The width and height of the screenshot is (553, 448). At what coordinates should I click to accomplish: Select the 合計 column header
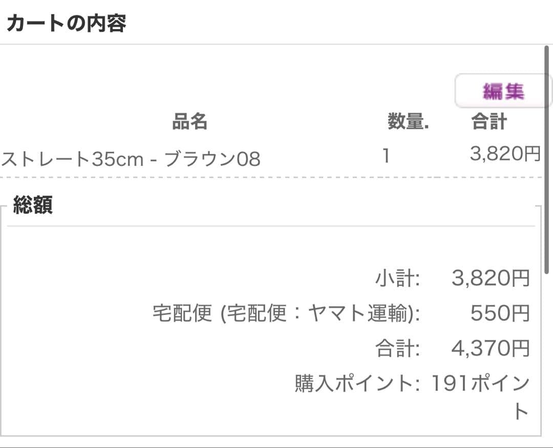tap(488, 121)
